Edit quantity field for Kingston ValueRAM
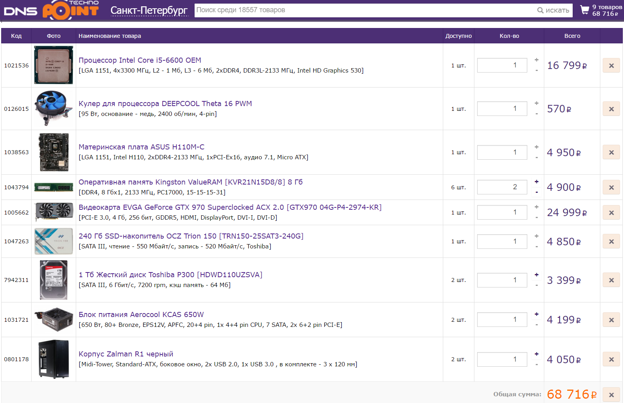Screen dimensions: 624x403 [x=502, y=187]
